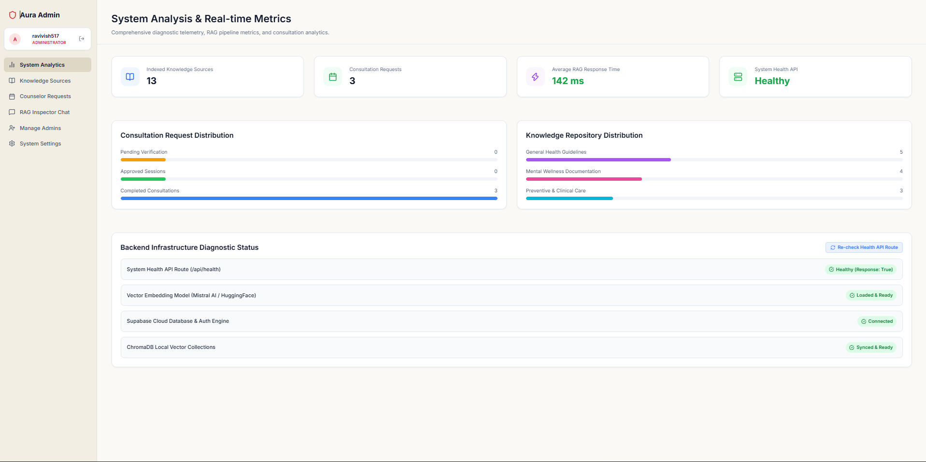Click the Aura Admin shield logo icon
The height and width of the screenshot is (462, 926).
point(13,15)
